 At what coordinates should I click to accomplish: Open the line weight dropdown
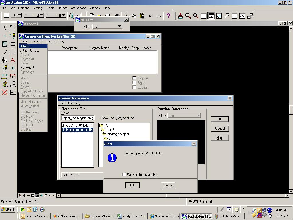pos(56,15)
